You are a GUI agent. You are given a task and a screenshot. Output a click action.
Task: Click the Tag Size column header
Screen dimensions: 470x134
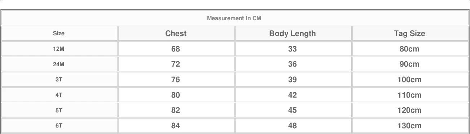[x=410, y=33]
